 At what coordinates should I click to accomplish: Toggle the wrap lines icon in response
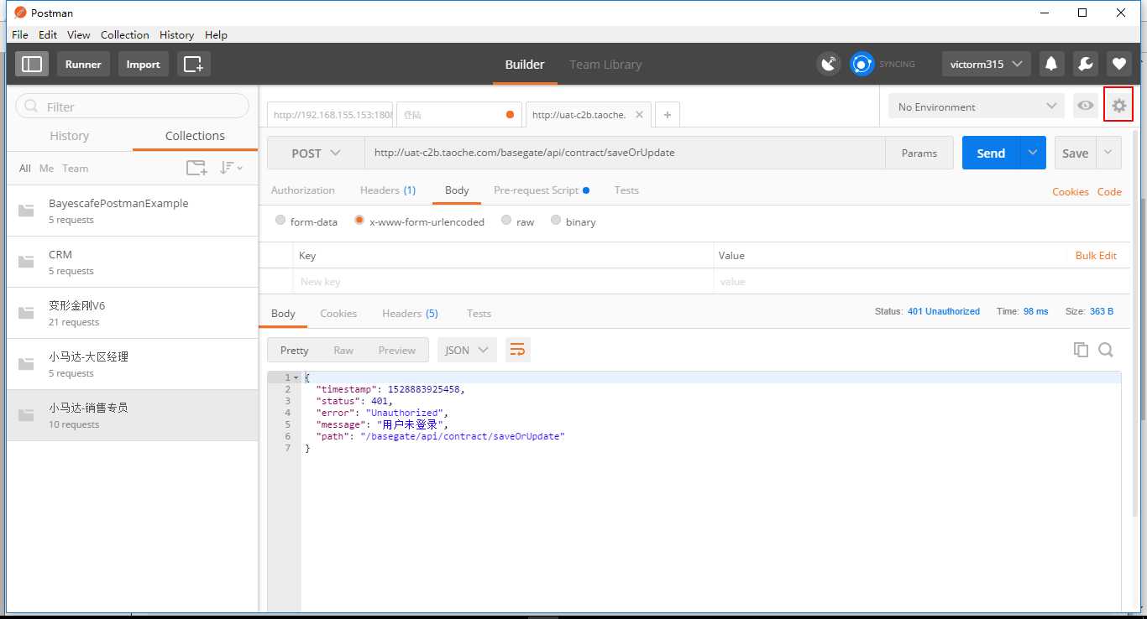coord(518,350)
